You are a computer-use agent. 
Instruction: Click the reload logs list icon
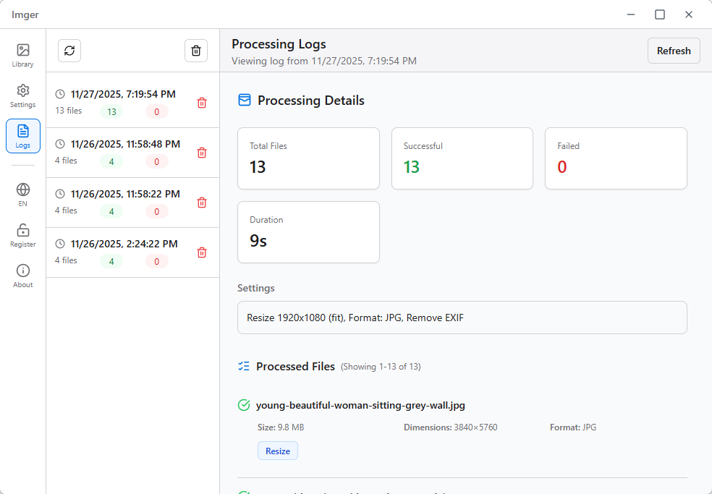(x=69, y=51)
